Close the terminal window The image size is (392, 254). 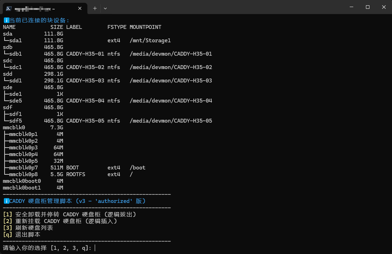point(384,7)
